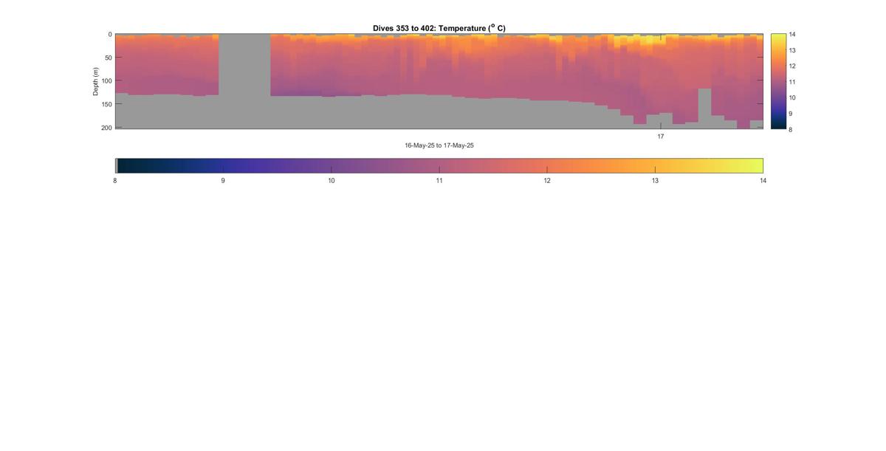Select the 200 depth tick label
The width and height of the screenshot is (886, 451).
point(107,128)
